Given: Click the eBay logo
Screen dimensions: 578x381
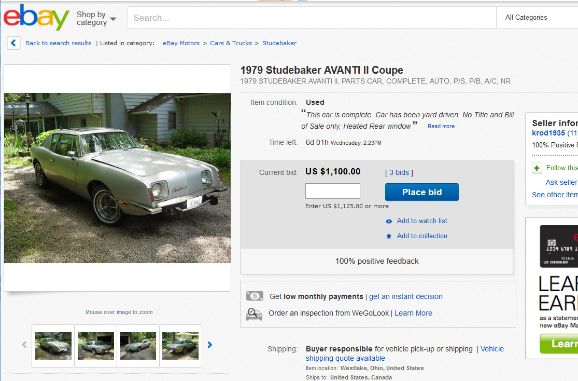Looking at the screenshot, I should coord(36,18).
